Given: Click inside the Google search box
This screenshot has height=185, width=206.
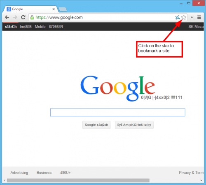Looking at the screenshot, I should 118,112.
